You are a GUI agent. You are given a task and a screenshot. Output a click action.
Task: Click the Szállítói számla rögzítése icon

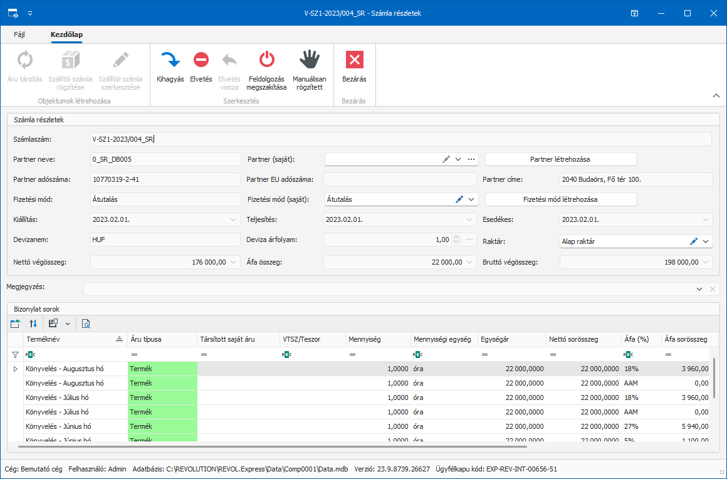[70, 60]
